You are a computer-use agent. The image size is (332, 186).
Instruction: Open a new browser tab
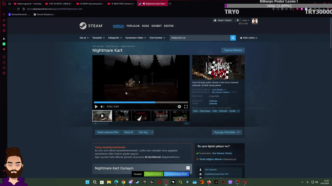[170, 4]
